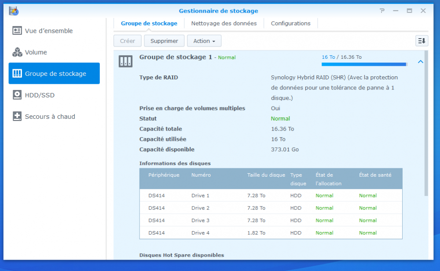
Task: Maximize the Gestionnaire de stockage window
Action: tap(409, 11)
